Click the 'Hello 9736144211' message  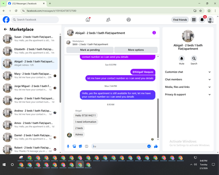85,115
